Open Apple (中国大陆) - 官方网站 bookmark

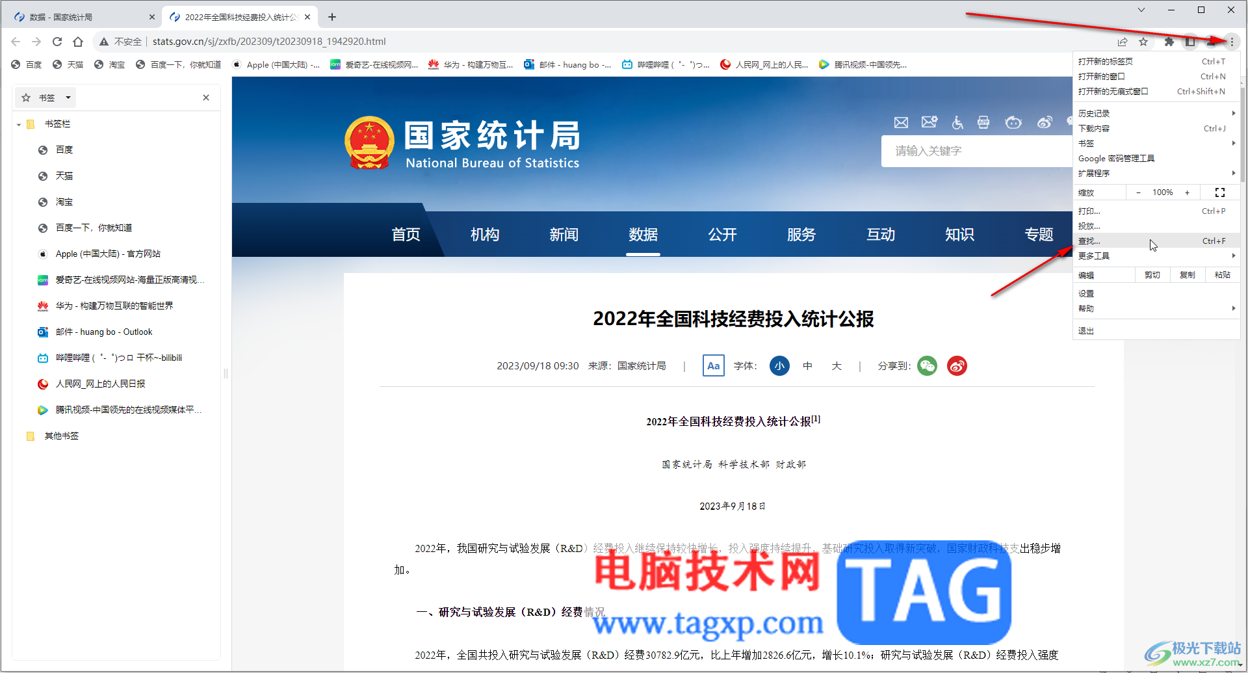click(108, 254)
